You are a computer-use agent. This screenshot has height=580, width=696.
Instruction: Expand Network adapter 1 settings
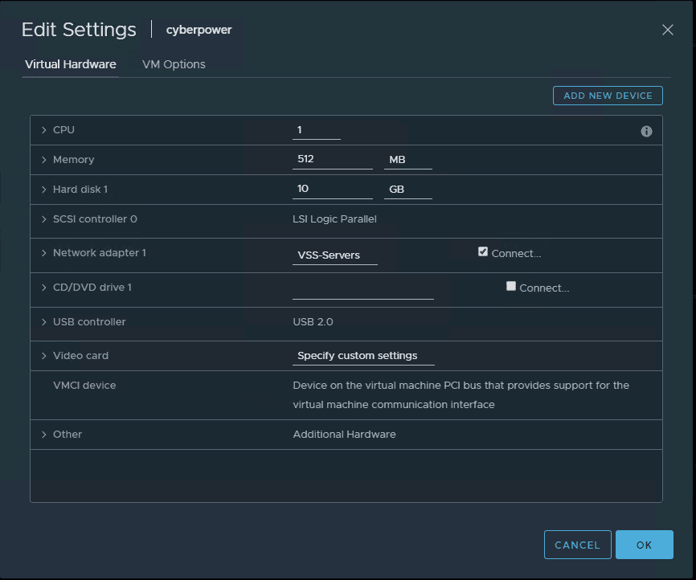tap(44, 253)
